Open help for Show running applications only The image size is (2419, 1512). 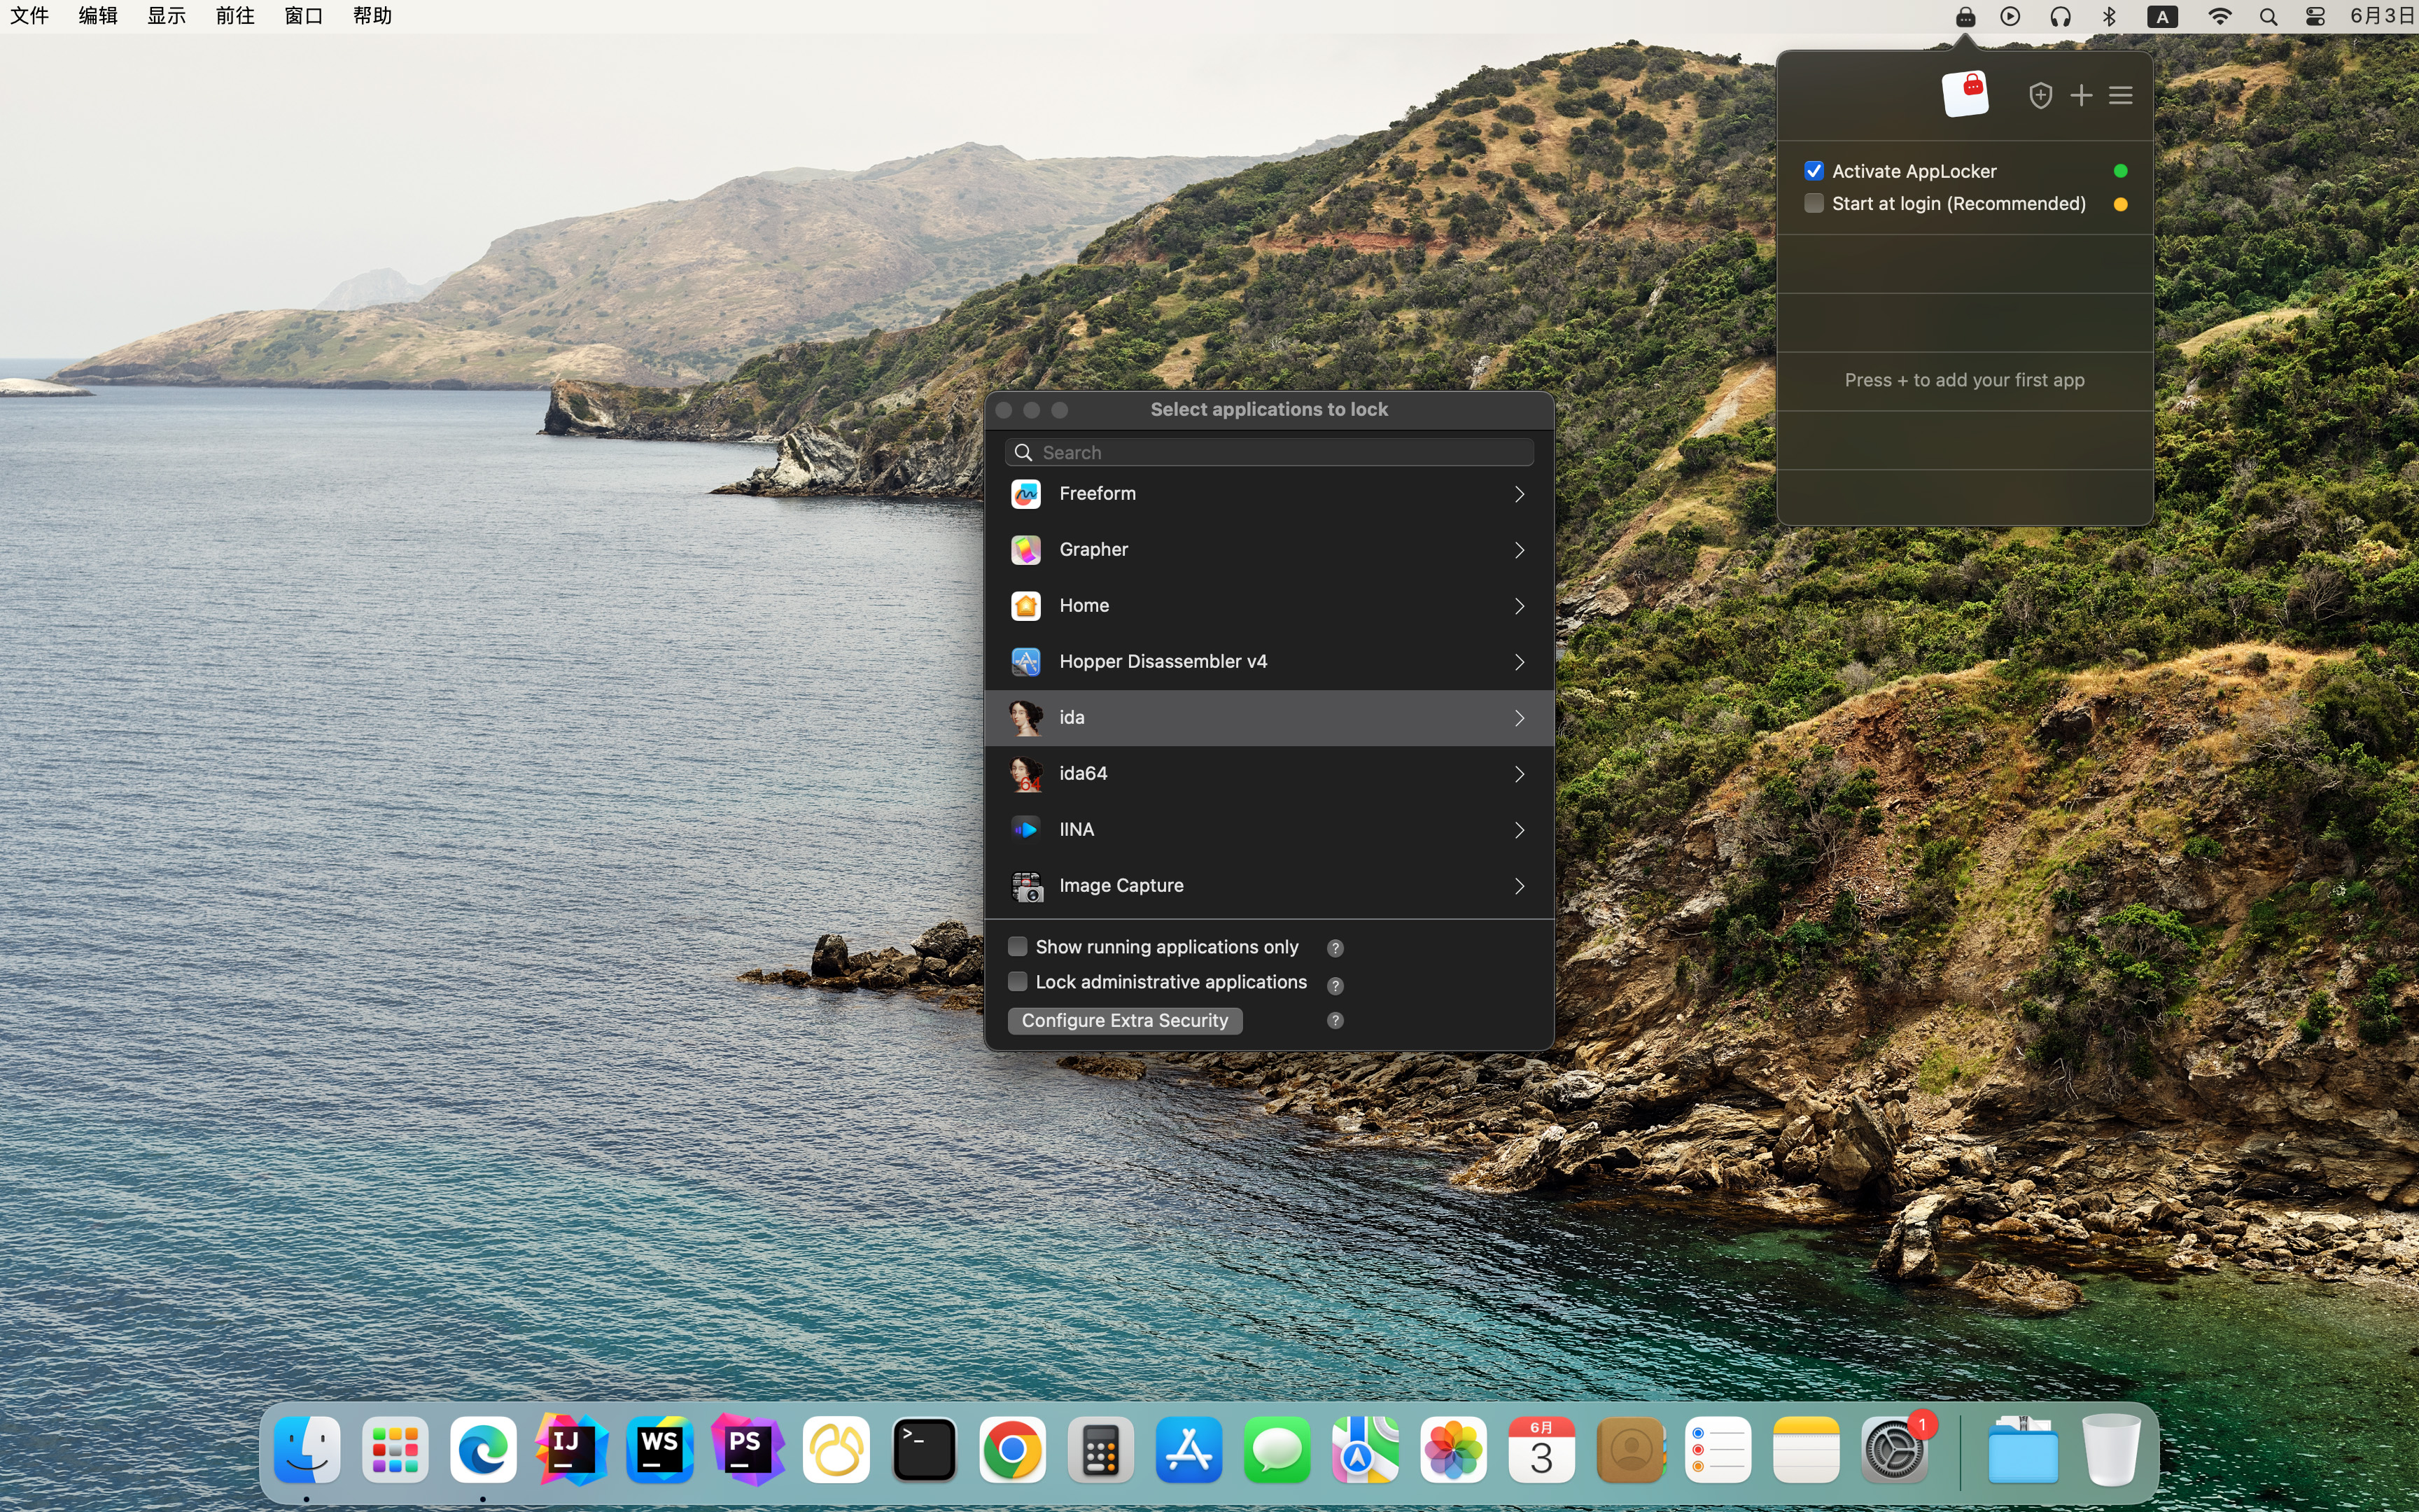point(1335,948)
